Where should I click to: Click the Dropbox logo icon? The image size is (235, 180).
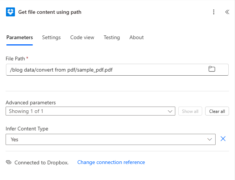(x=10, y=12)
